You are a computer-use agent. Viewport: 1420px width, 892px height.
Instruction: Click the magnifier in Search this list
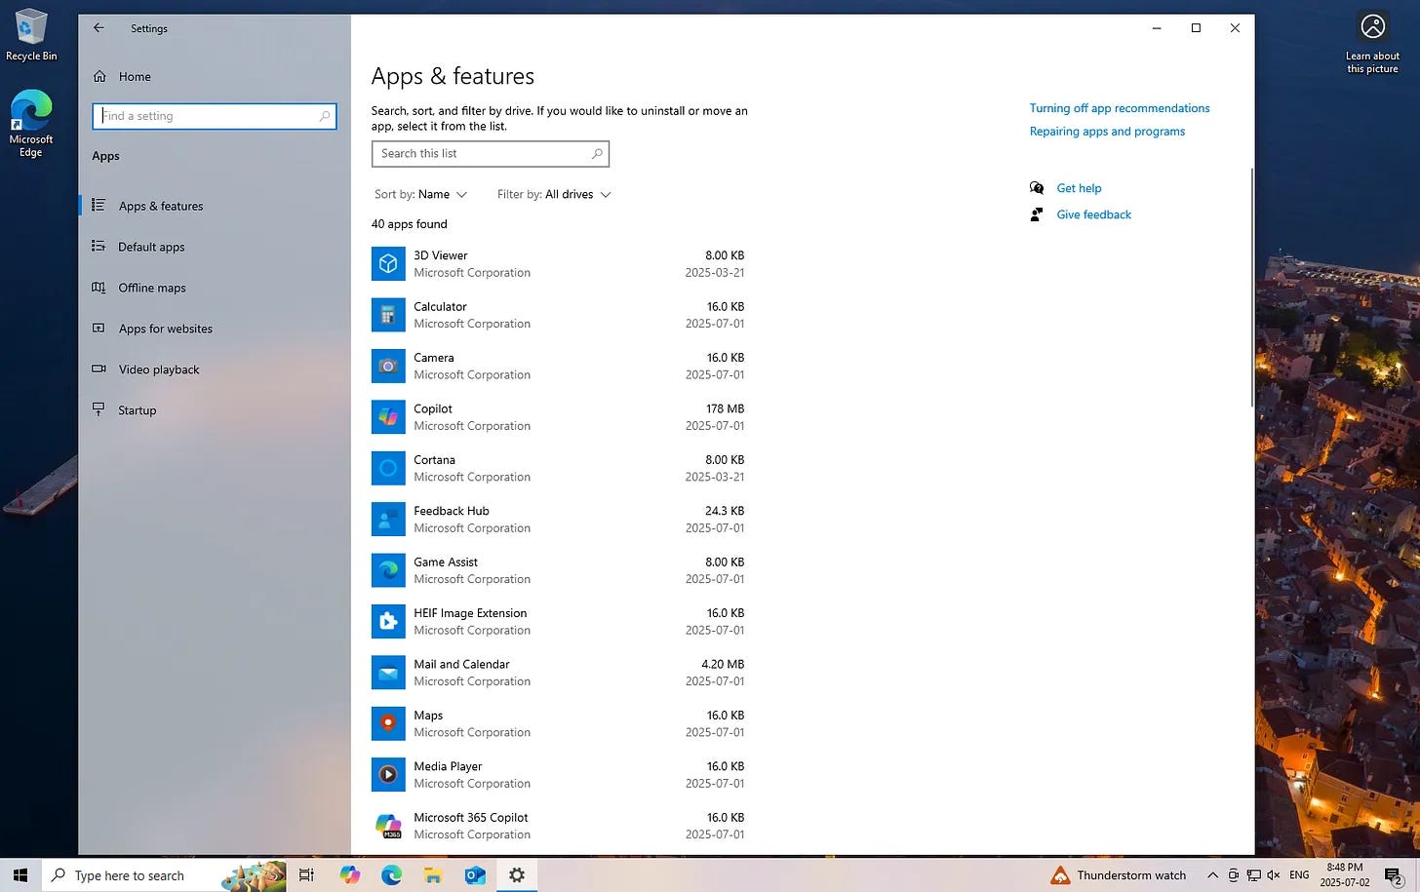coord(597,154)
